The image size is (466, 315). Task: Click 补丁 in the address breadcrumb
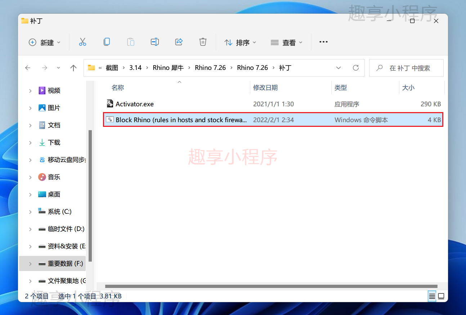click(285, 68)
